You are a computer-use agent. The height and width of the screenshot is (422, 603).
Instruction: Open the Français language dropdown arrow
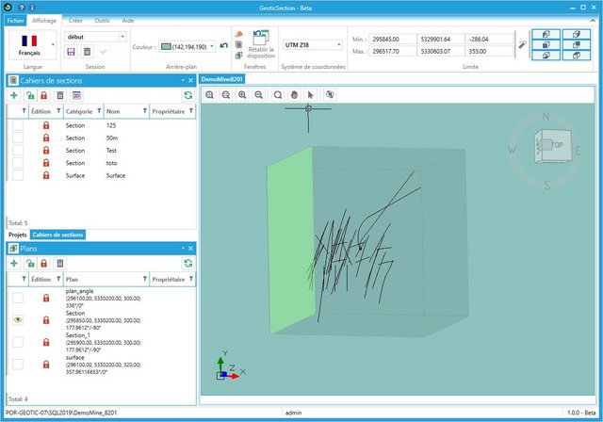53,44
